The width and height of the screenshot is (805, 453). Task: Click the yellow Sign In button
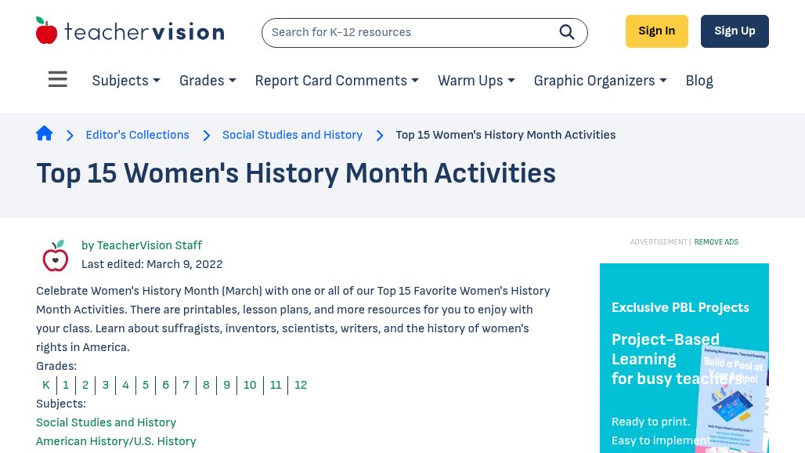click(657, 31)
